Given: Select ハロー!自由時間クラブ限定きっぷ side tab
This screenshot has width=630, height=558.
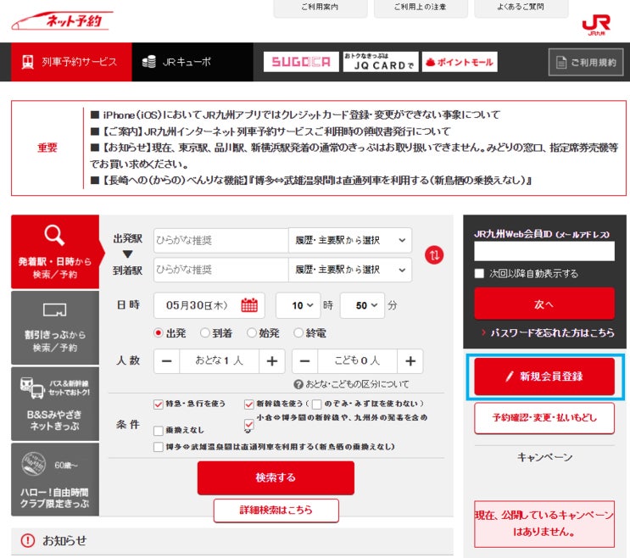Looking at the screenshot, I should tap(55, 480).
